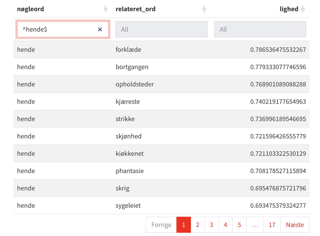Click the value 0.721596426555779

point(278,136)
